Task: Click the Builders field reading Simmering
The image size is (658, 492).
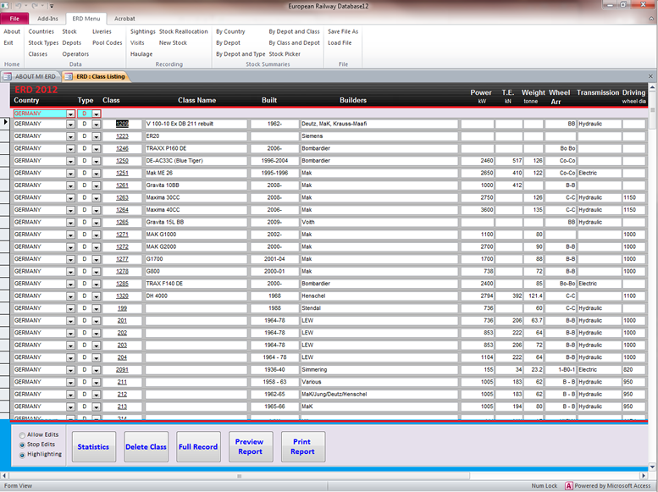Action: tap(379, 370)
